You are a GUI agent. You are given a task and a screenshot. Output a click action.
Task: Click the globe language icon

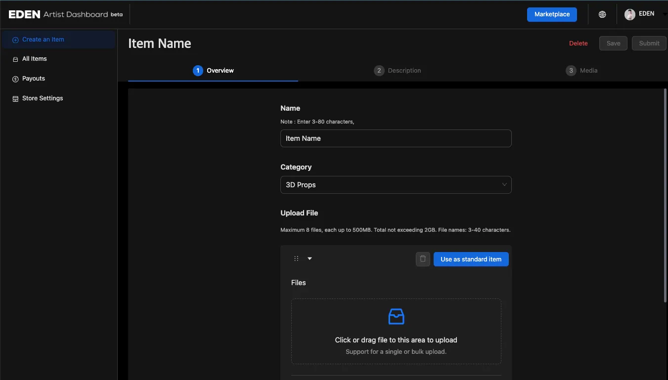(x=602, y=14)
